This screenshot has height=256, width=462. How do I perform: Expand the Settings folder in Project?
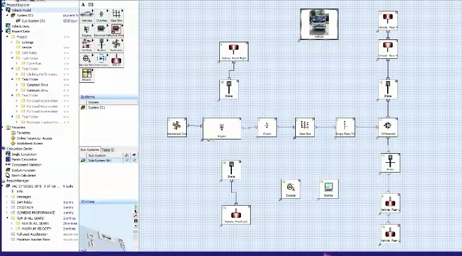pyautogui.click(x=12, y=42)
